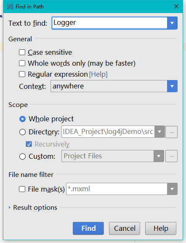The height and width of the screenshot is (243, 186).
Task: Open the regular expression Help link
Action: point(98,74)
